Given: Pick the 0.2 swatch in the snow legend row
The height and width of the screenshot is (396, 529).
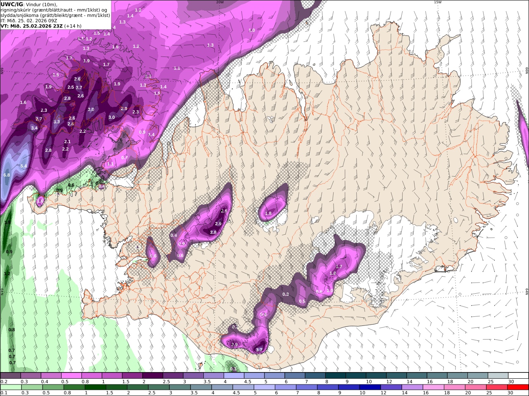Looking at the screenshot, I should coord(10,375).
